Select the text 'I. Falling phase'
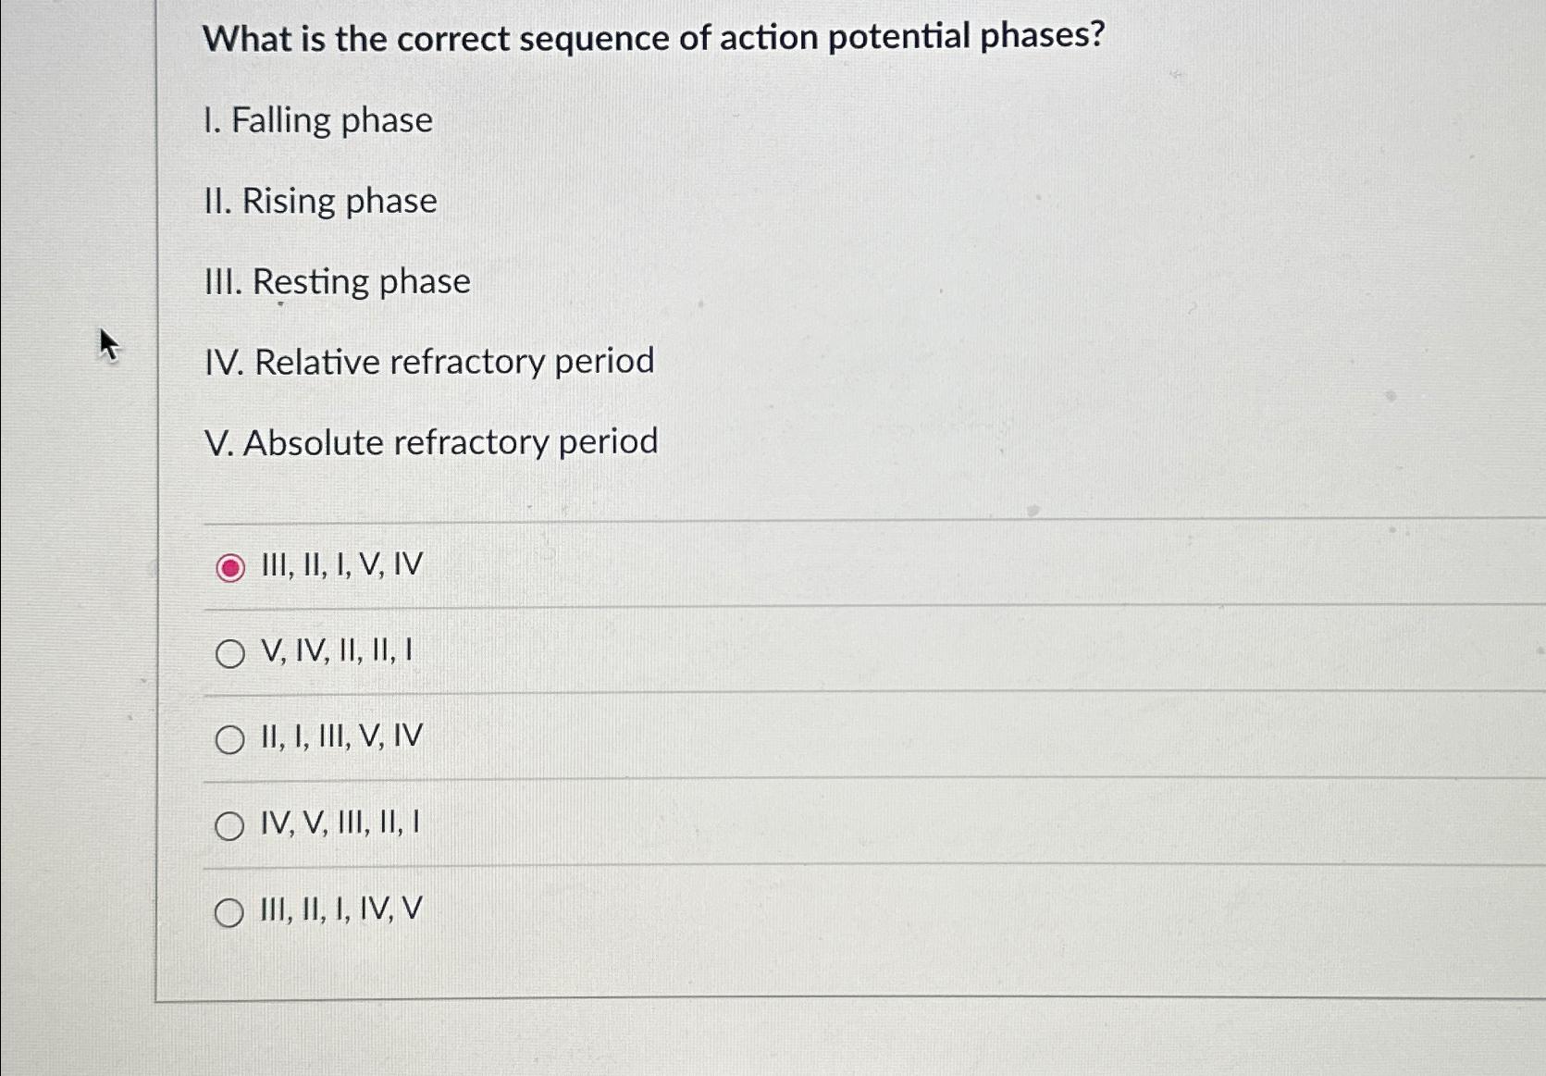Screen dimensions: 1546x1076 318,120
